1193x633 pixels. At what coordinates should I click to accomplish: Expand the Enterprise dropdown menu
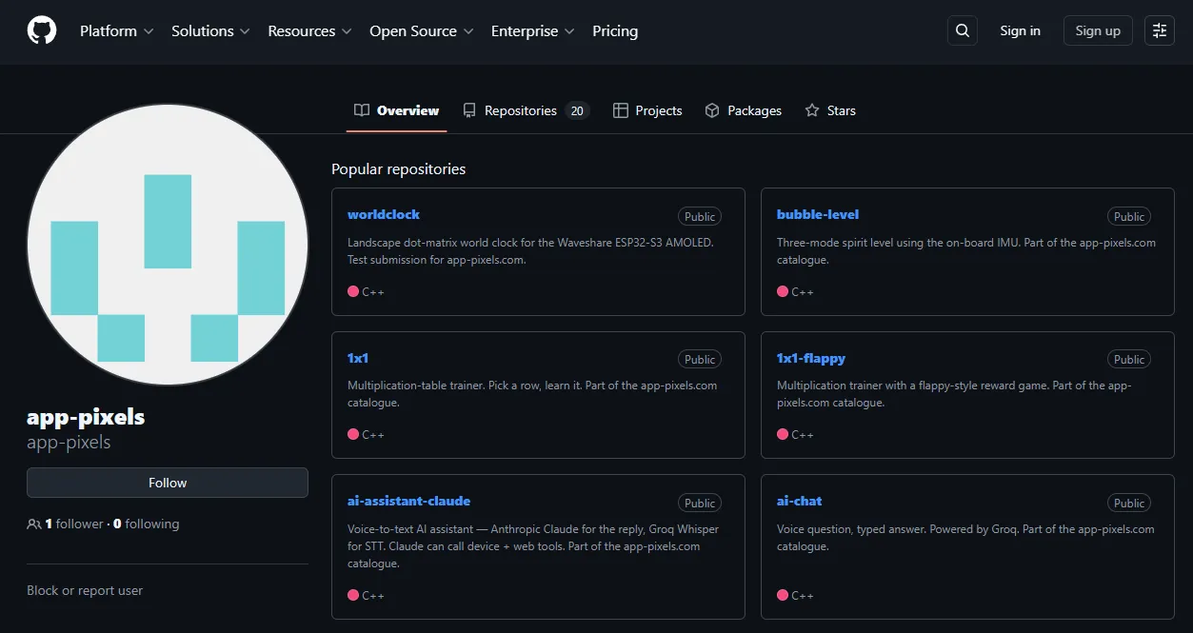click(533, 30)
